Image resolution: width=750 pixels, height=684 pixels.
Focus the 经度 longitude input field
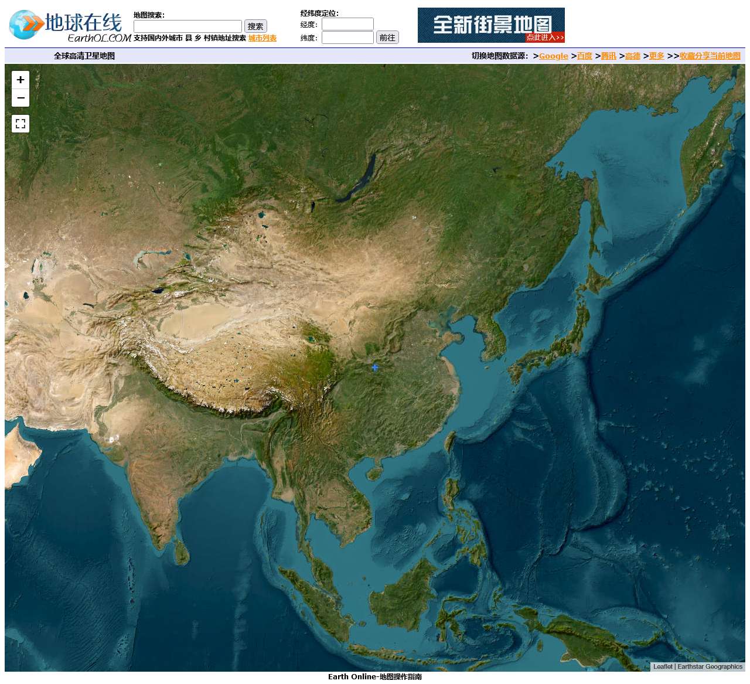[347, 24]
